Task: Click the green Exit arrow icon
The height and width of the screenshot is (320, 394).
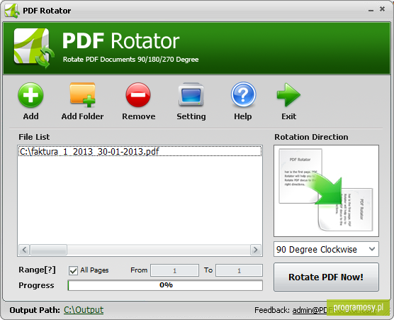Action: pyautogui.click(x=288, y=95)
